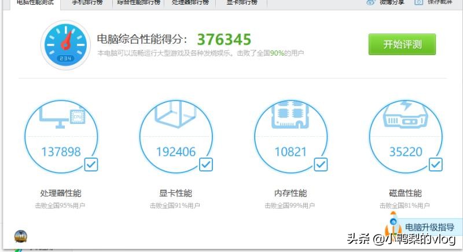The height and width of the screenshot is (252, 463).
Task: Click the 微博分享 share link
Action: coord(392,2)
